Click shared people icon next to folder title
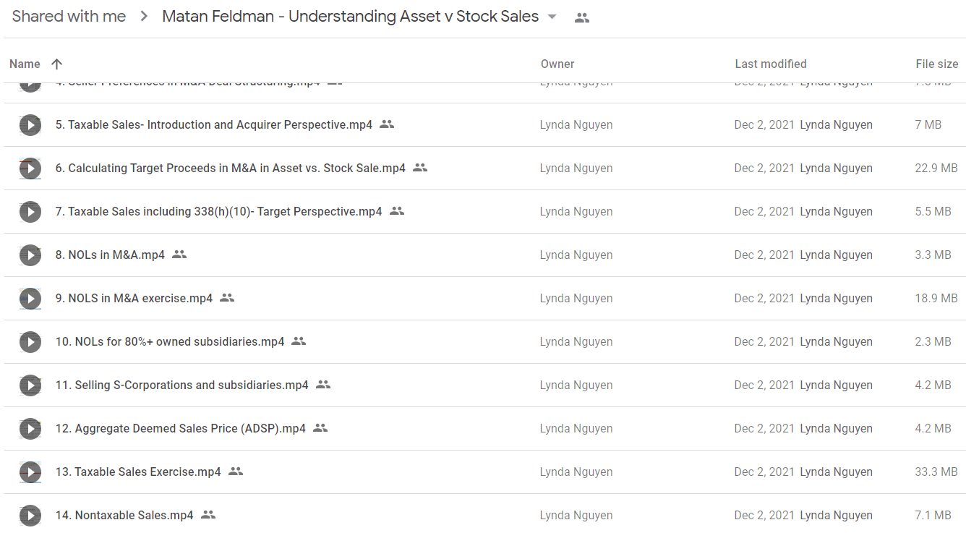Image resolution: width=966 pixels, height=533 pixels. (x=582, y=18)
